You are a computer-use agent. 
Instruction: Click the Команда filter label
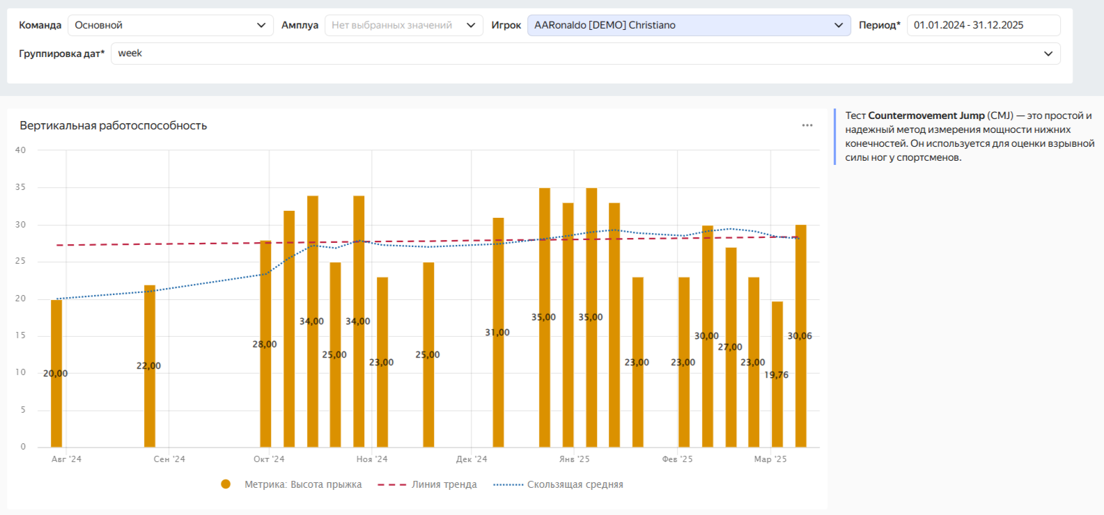(40, 25)
